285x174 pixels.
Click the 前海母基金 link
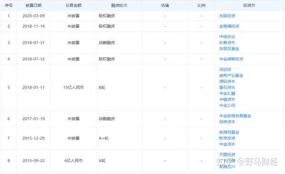pyautogui.click(x=229, y=132)
